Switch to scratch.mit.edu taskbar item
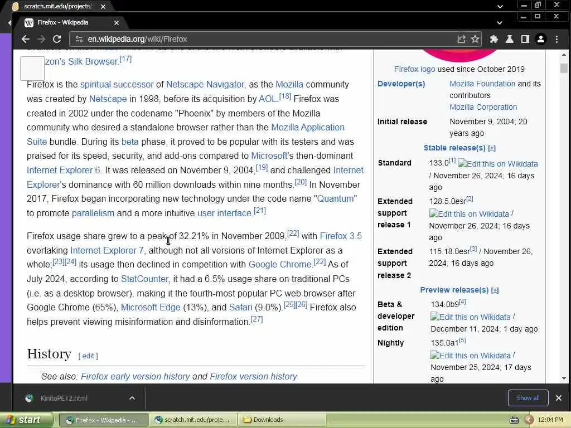The image size is (571, 428). 193,420
